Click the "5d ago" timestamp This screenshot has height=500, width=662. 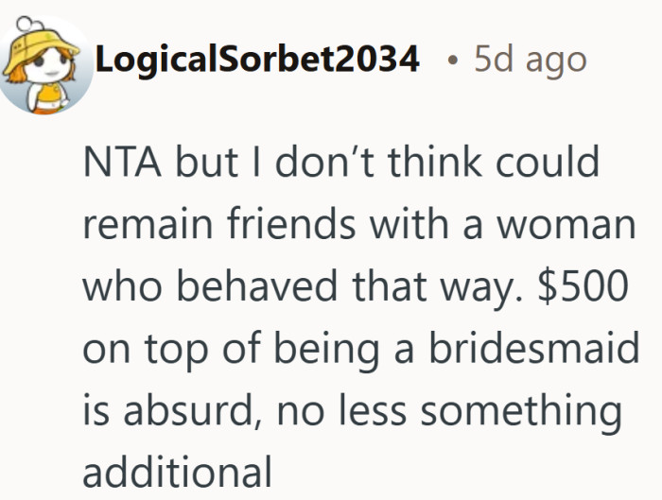pyautogui.click(x=530, y=60)
